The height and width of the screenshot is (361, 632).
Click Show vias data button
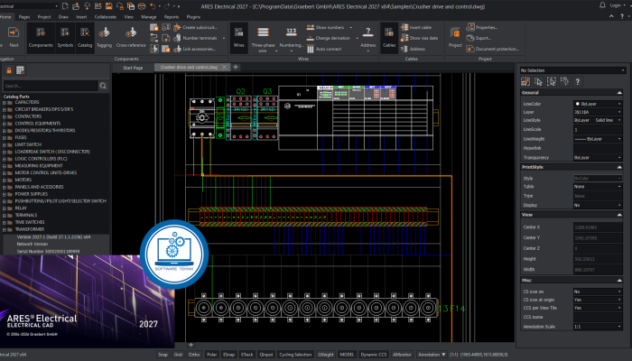click(x=419, y=38)
